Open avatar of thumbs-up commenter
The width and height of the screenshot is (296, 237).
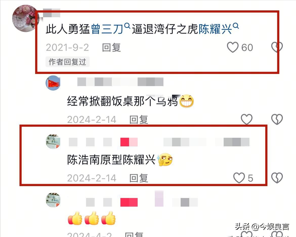(53, 200)
